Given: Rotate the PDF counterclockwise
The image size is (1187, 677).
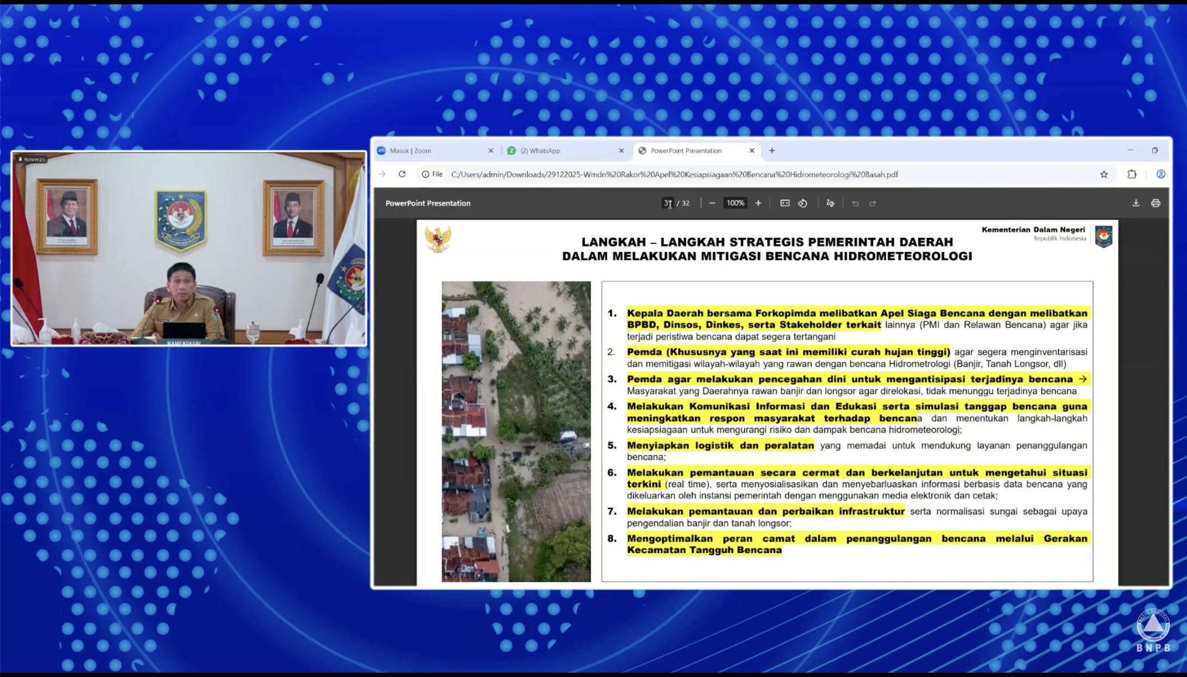Looking at the screenshot, I should (803, 203).
